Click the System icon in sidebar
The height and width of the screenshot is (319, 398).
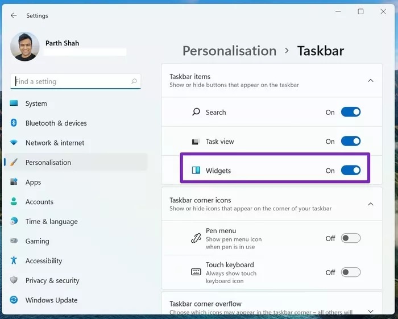14,103
